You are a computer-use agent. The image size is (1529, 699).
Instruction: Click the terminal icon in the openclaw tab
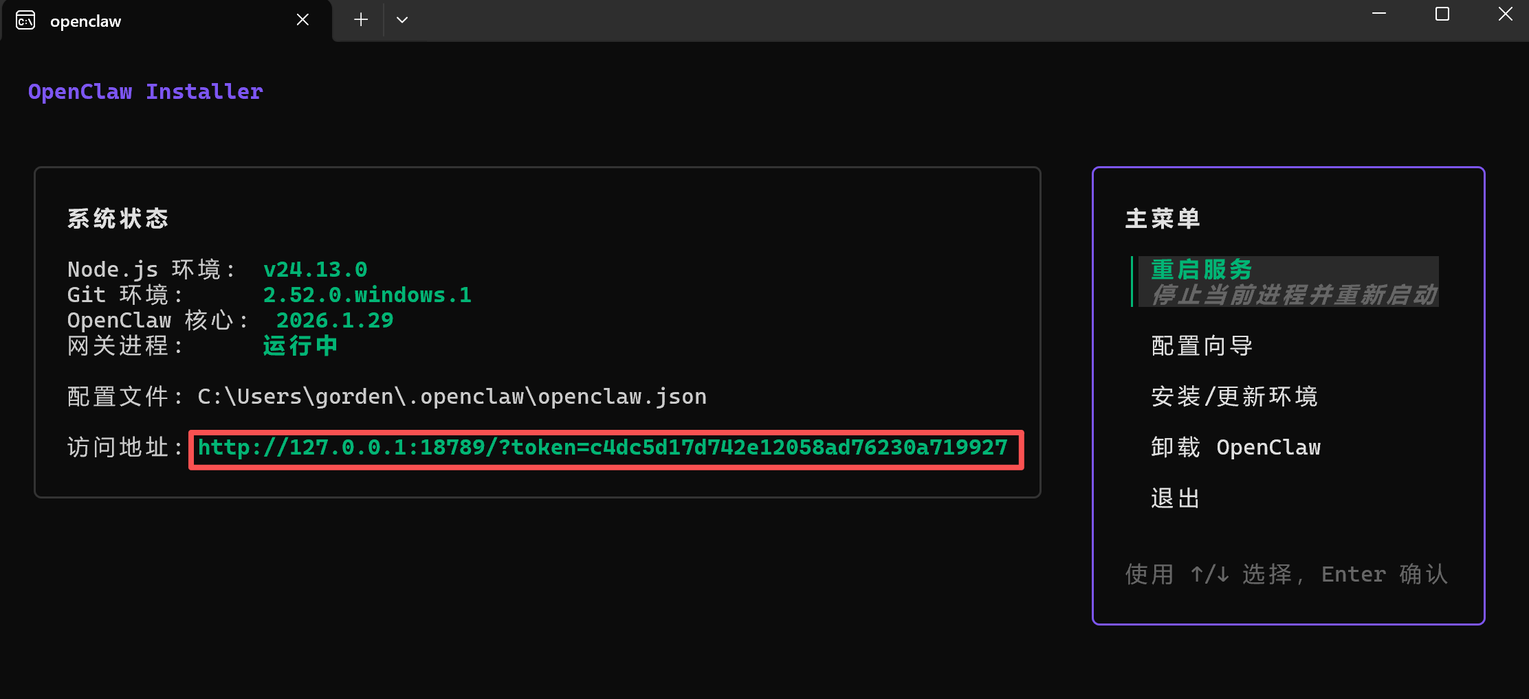tap(25, 21)
